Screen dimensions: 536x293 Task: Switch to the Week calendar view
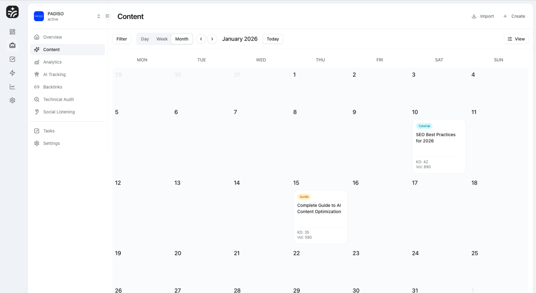(162, 39)
